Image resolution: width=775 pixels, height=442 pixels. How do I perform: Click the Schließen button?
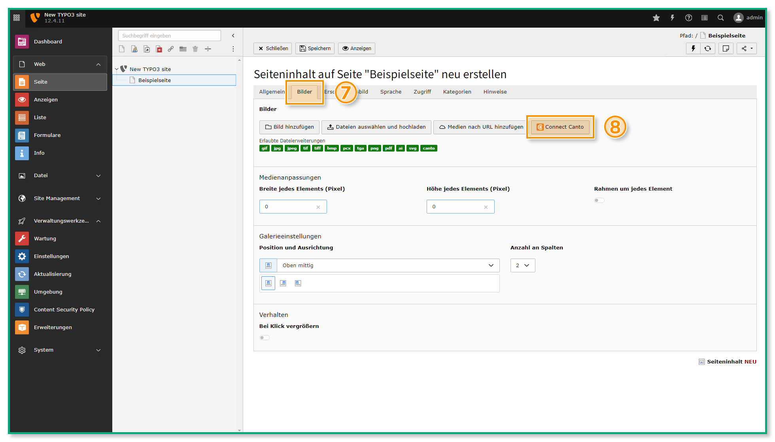point(273,48)
